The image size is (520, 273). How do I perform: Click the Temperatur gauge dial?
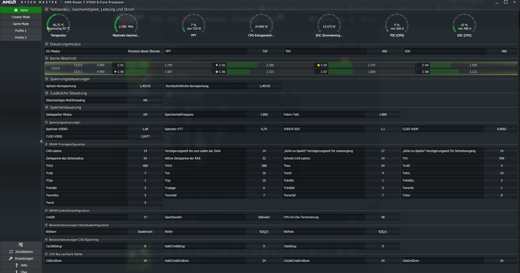tap(58, 23)
